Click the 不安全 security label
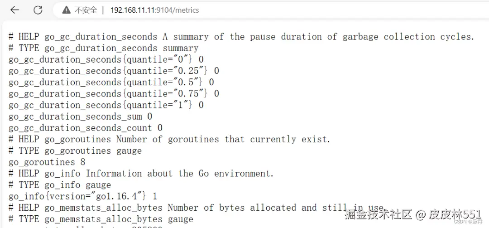 pos(86,10)
